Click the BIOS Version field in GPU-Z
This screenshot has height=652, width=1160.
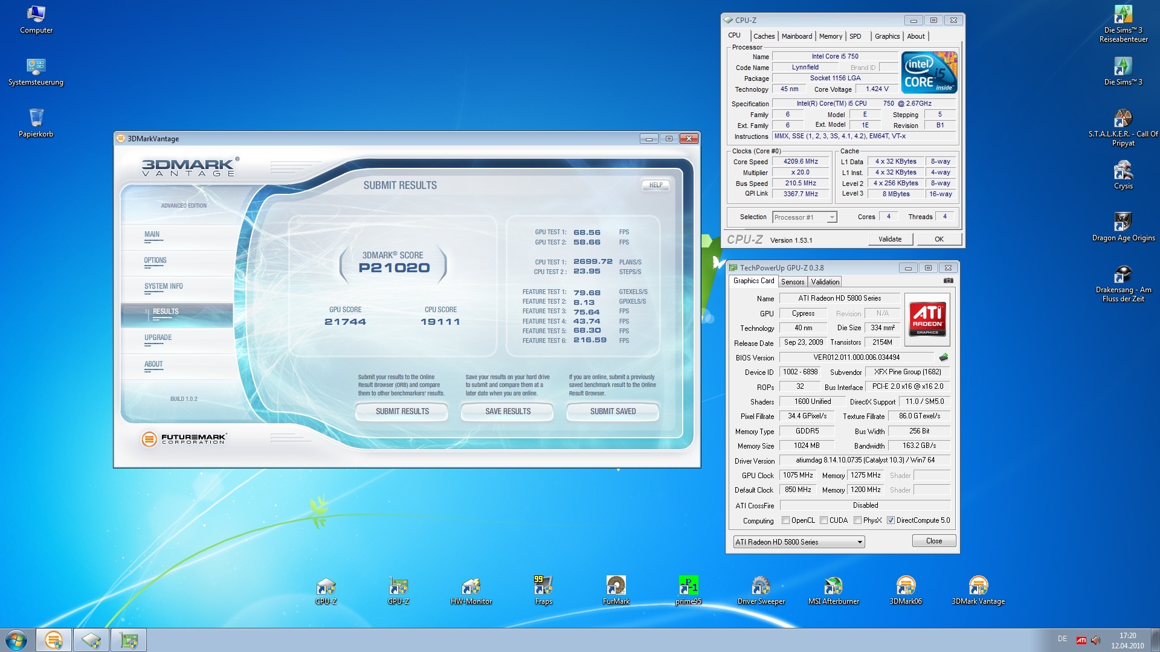[856, 357]
